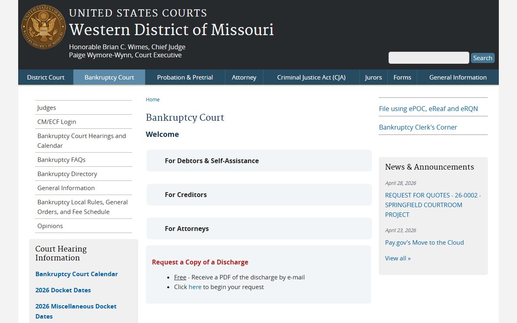Click the Western District of Missouri title
This screenshot has height=323, width=517.
click(171, 29)
